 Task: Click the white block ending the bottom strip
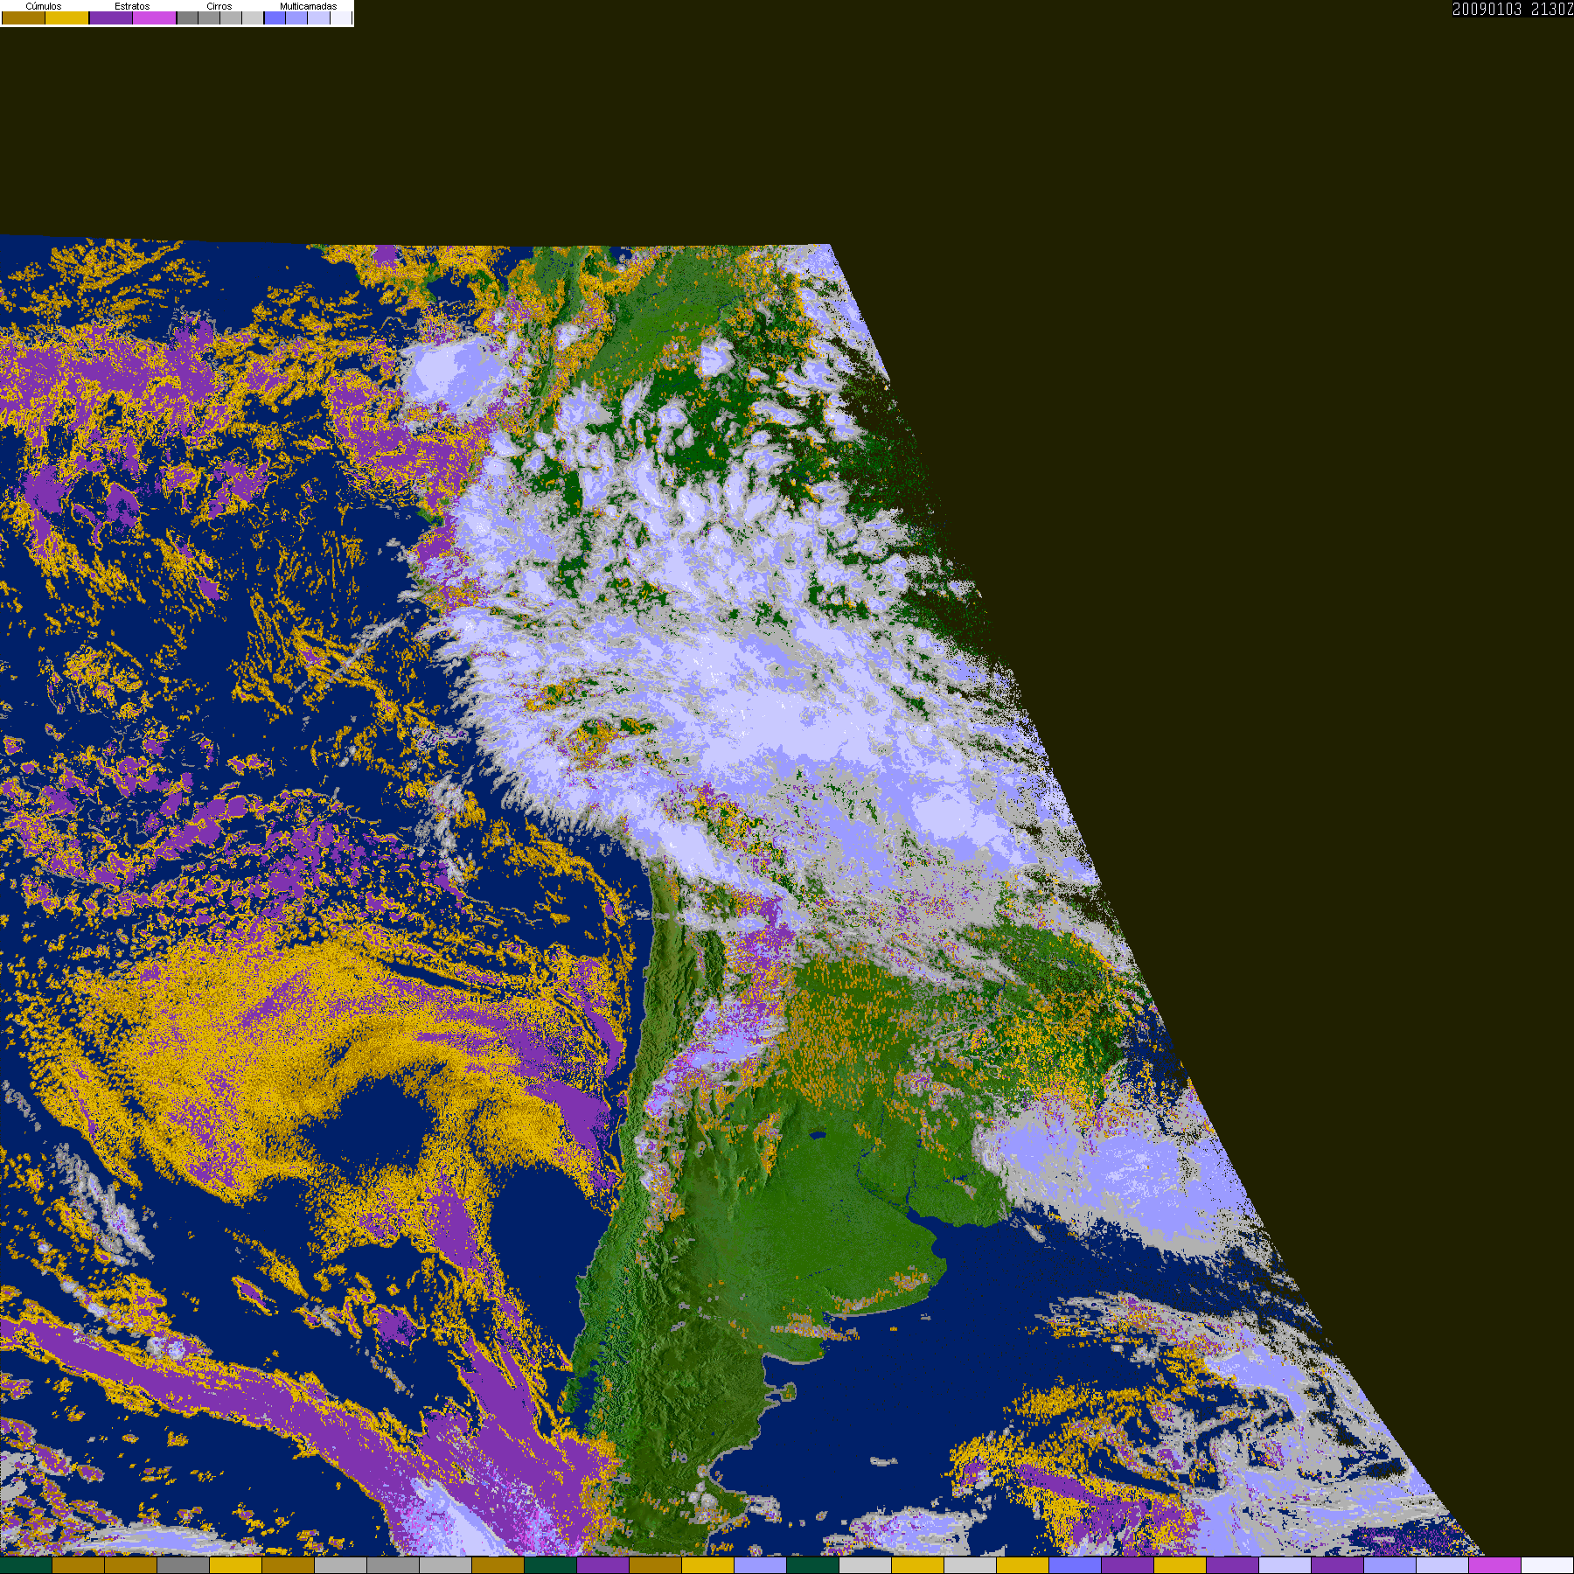coord(1547,1565)
